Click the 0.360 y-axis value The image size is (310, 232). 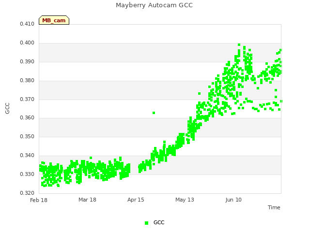tap(27, 118)
